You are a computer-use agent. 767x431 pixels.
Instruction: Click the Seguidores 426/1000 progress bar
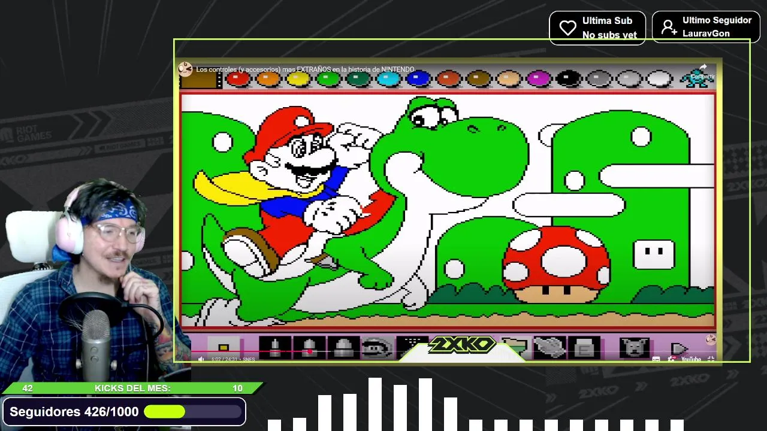point(193,412)
